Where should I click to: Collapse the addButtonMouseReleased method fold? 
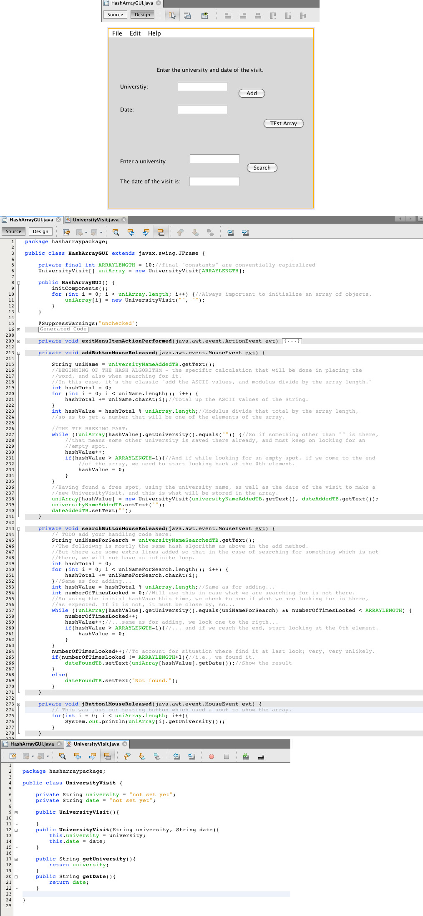[18, 353]
